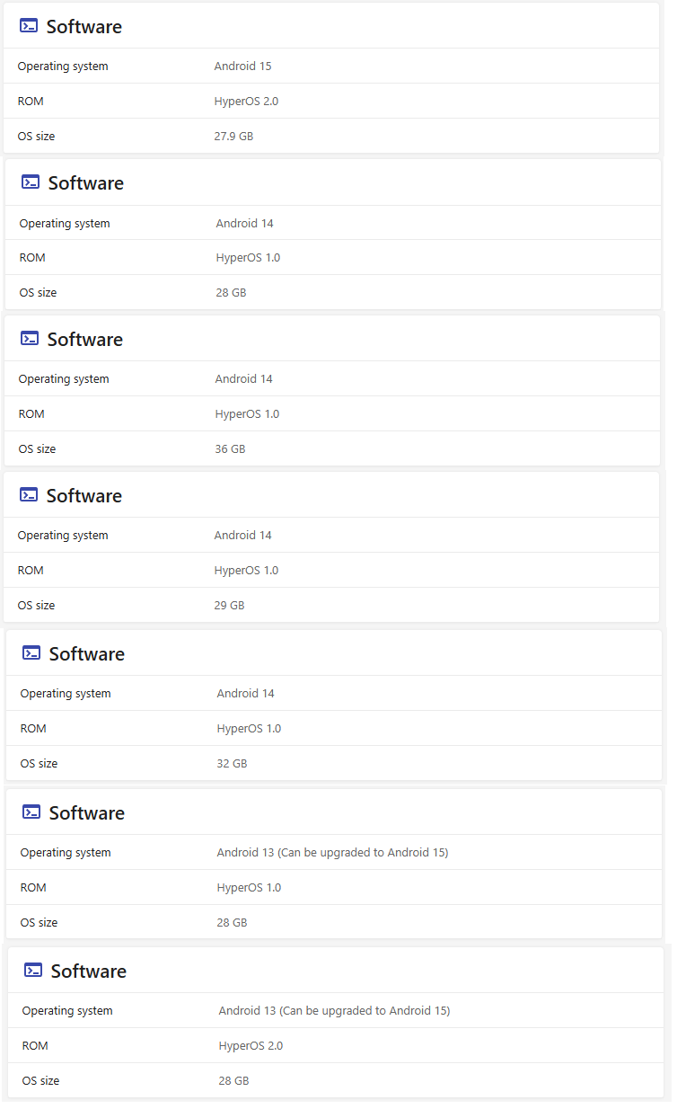Click "ROM" label in Android 13 HyperOS 2.0 card
677x1109 pixels.
(x=35, y=1046)
